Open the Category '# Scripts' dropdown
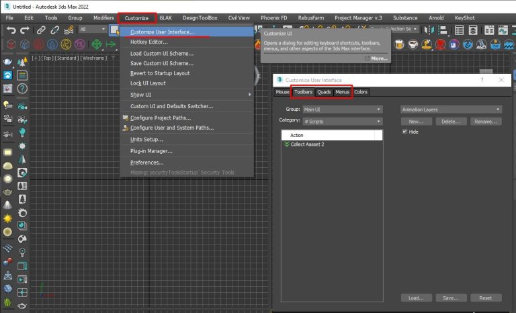The width and height of the screenshot is (516, 313). (342, 122)
